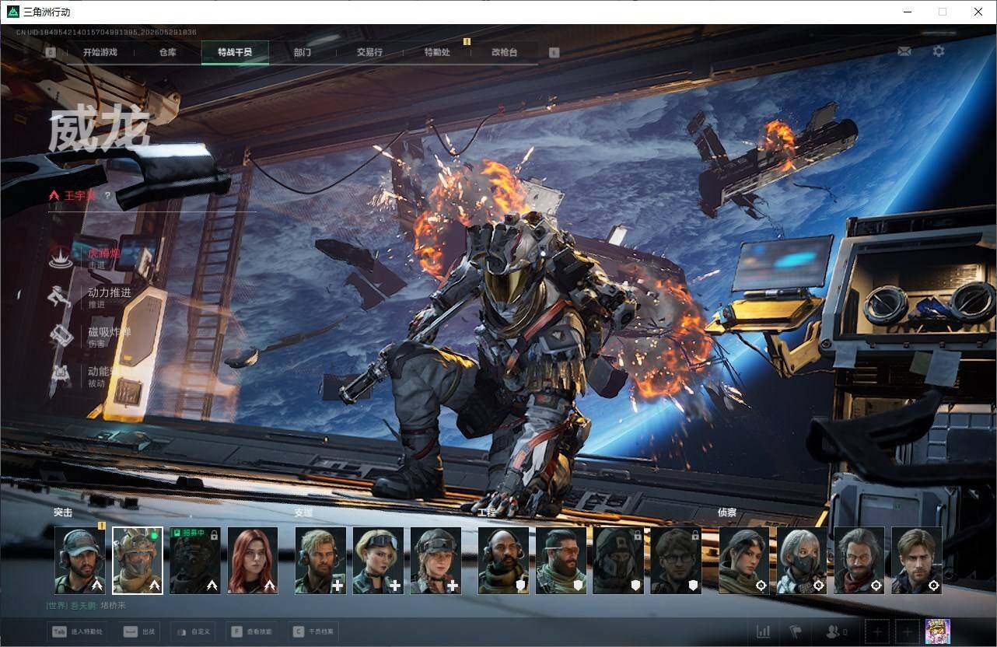This screenshot has width=997, height=647.
Task: Select the blond bearded support operator
Action: [x=320, y=561]
